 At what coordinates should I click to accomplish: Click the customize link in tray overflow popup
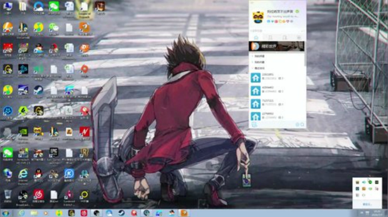[367, 204]
